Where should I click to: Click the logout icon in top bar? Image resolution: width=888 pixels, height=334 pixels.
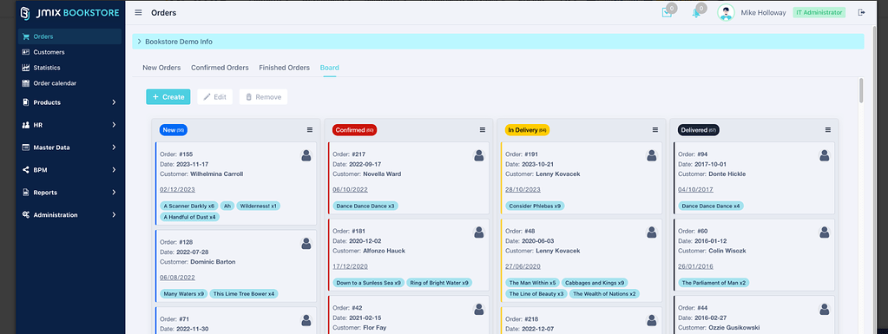pos(861,12)
